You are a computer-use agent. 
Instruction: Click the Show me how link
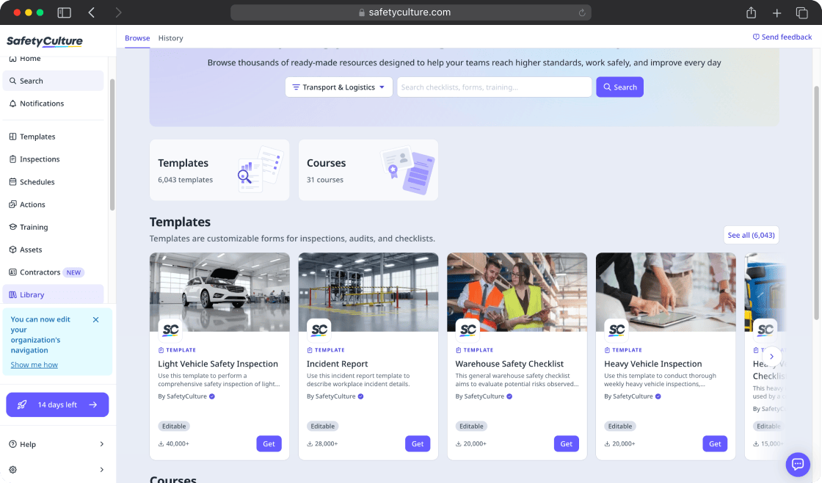click(34, 365)
